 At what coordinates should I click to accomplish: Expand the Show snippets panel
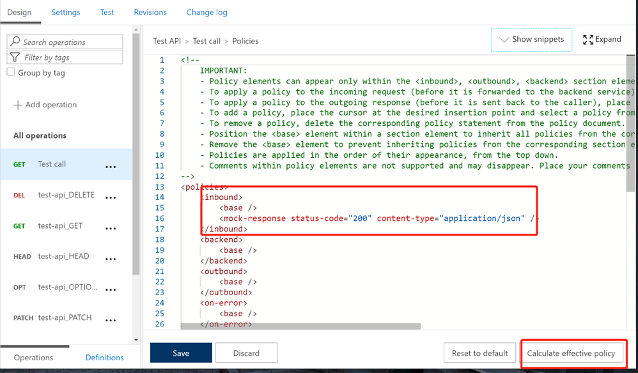coord(531,40)
